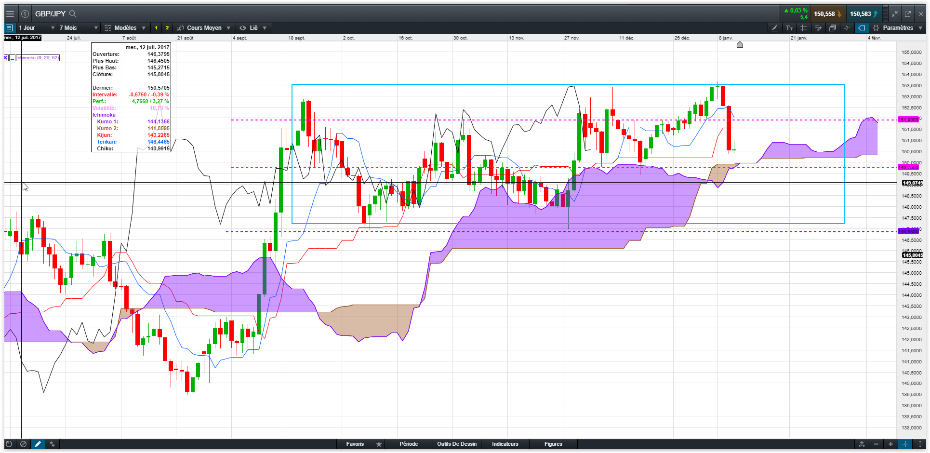Open the 7 Mois range dropdown

(79, 28)
